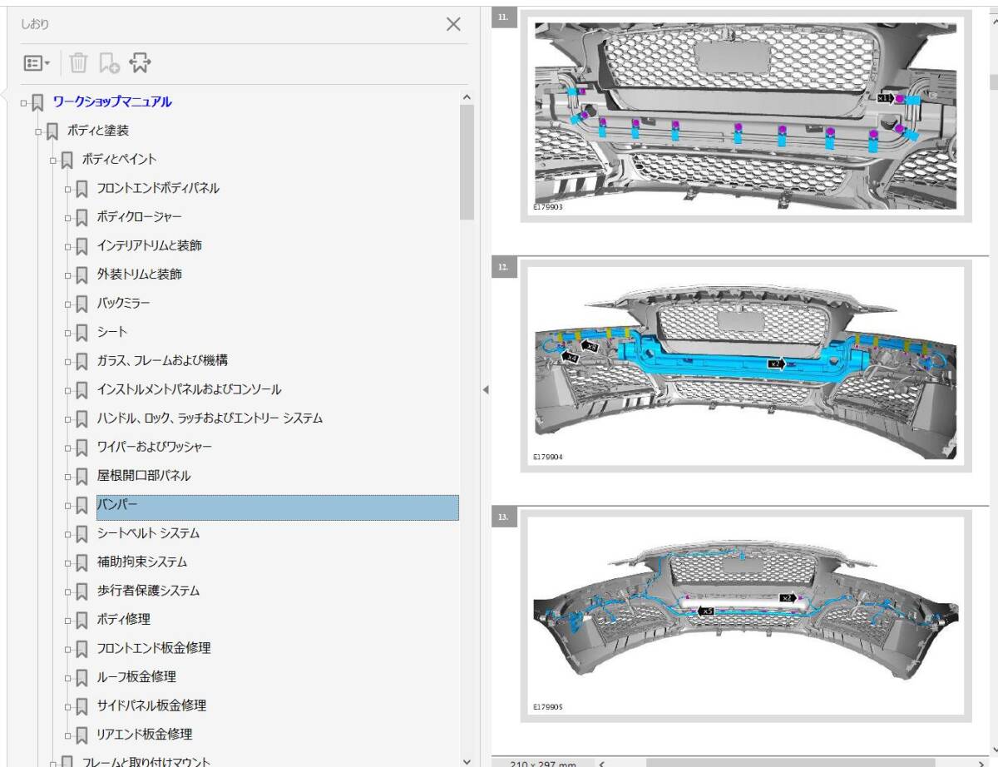Collapse the side panel using the divider arrow
This screenshot has height=767, width=998.
(x=486, y=389)
